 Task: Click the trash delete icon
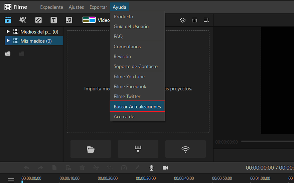coord(82,168)
